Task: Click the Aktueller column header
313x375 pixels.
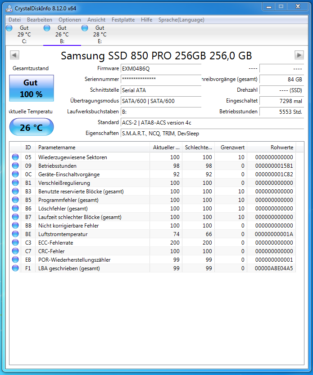Action: [166, 147]
